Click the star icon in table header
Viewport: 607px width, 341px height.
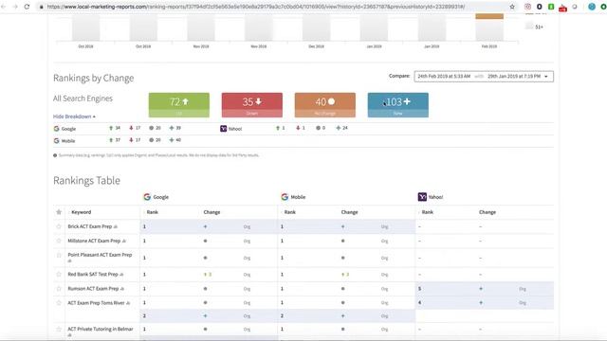coord(59,212)
